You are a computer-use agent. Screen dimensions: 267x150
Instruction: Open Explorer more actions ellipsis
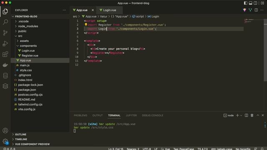[x=64, y=10]
